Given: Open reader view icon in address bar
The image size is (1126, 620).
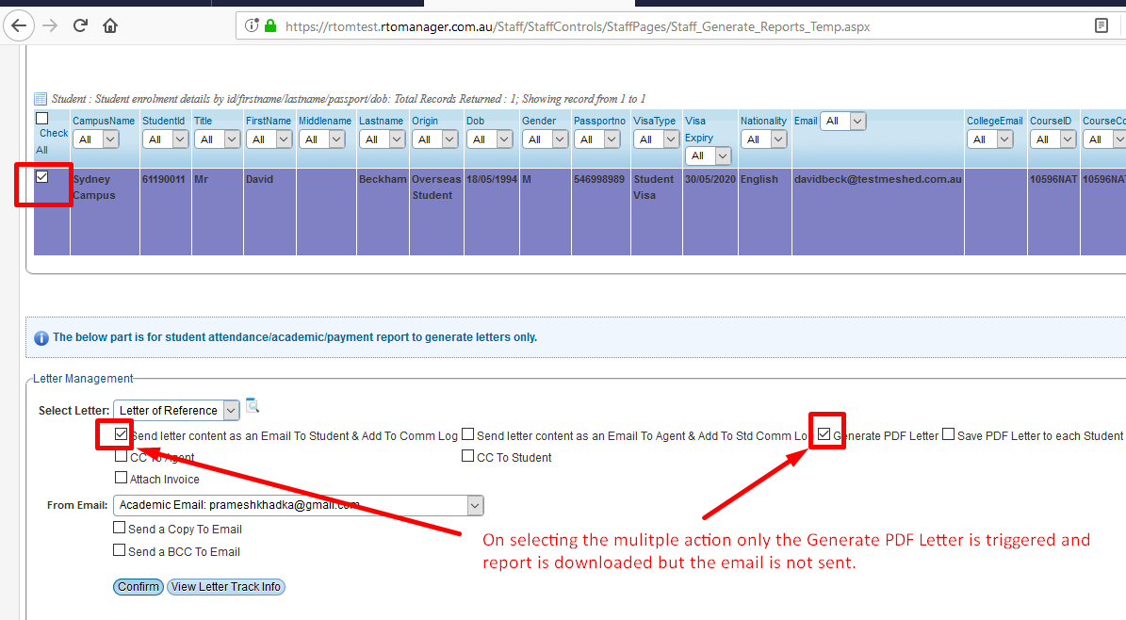Looking at the screenshot, I should click(1101, 26).
